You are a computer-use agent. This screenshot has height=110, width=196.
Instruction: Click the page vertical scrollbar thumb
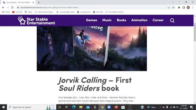195,32
